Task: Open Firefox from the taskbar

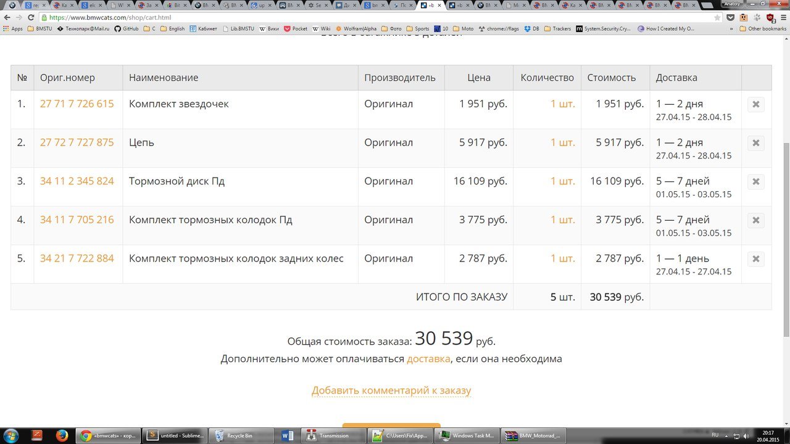Action: [62, 435]
